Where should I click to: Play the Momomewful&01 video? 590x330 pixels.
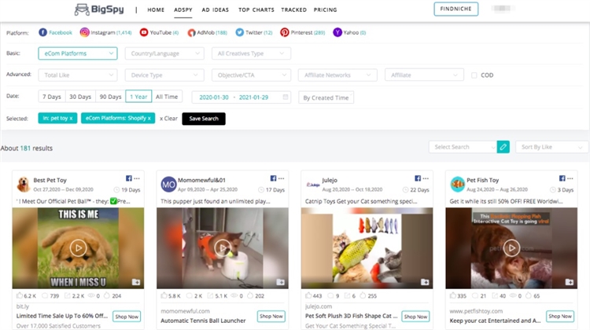(x=223, y=248)
